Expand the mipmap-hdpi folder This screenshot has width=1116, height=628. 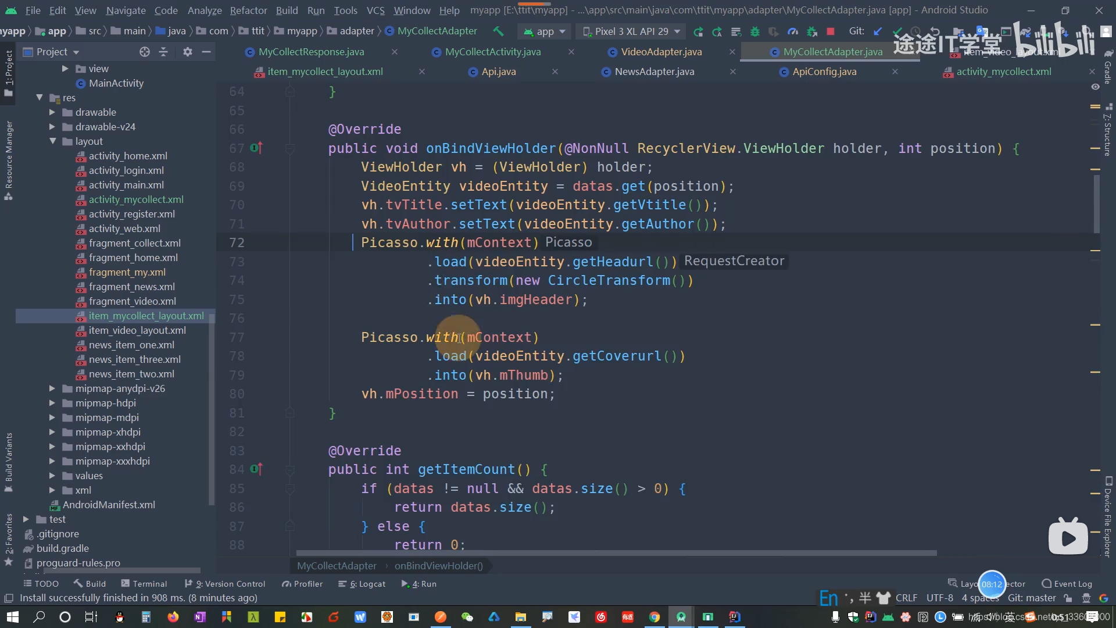coord(52,403)
